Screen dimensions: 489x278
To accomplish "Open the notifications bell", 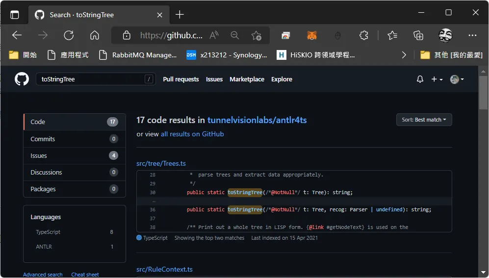I will point(420,79).
